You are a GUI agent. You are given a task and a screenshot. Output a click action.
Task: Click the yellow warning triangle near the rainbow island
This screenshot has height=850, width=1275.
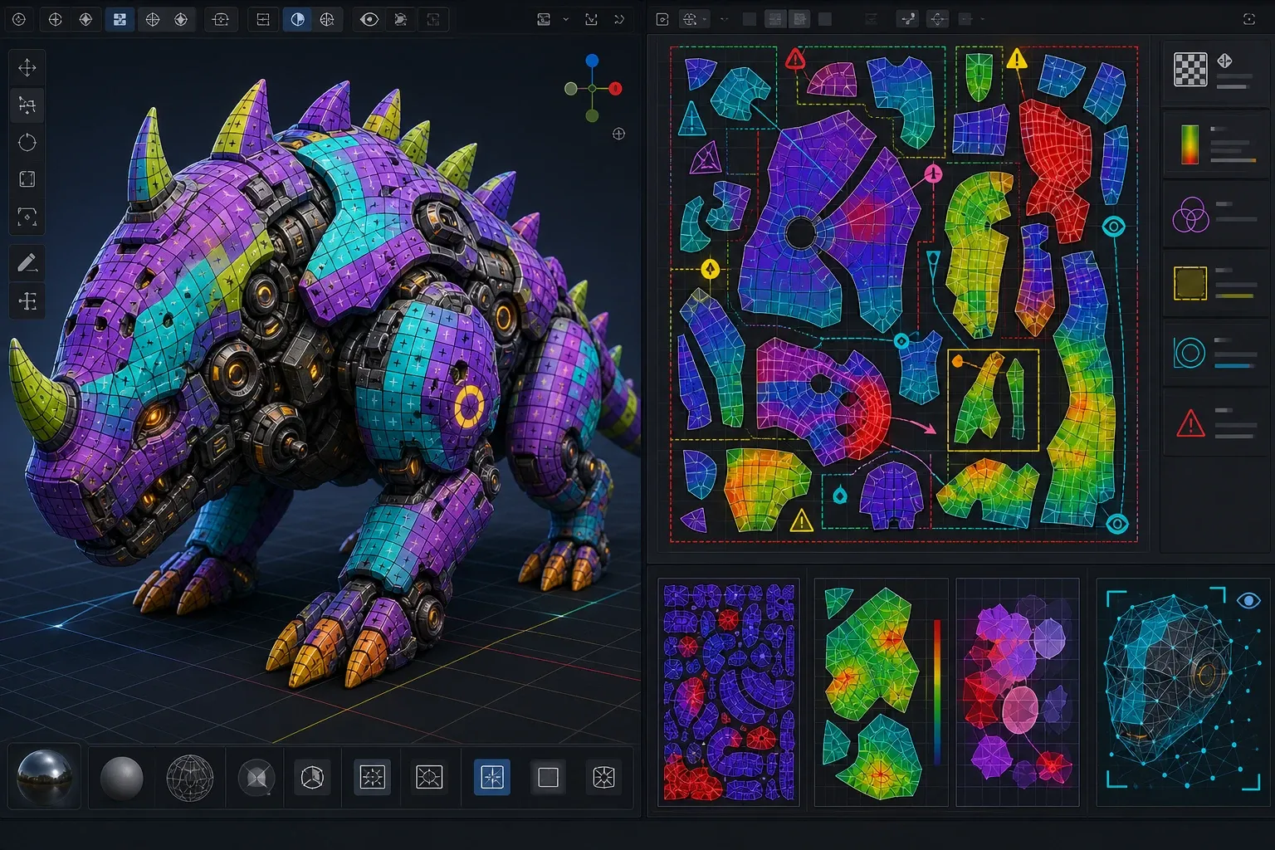801,520
